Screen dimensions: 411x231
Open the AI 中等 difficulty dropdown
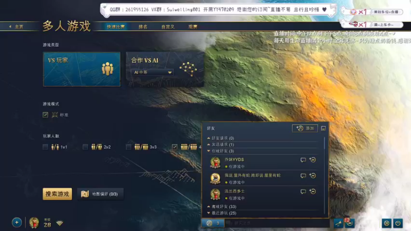pyautogui.click(x=152, y=72)
